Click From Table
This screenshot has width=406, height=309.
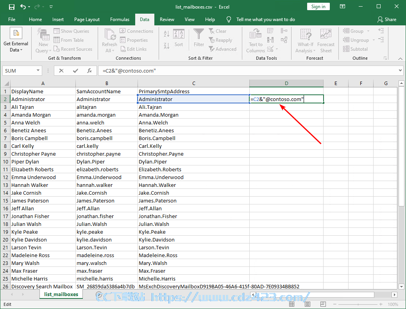[x=69, y=40]
